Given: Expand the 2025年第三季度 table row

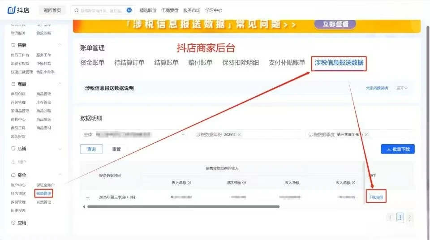Looking at the screenshot, I should pyautogui.click(x=87, y=197).
